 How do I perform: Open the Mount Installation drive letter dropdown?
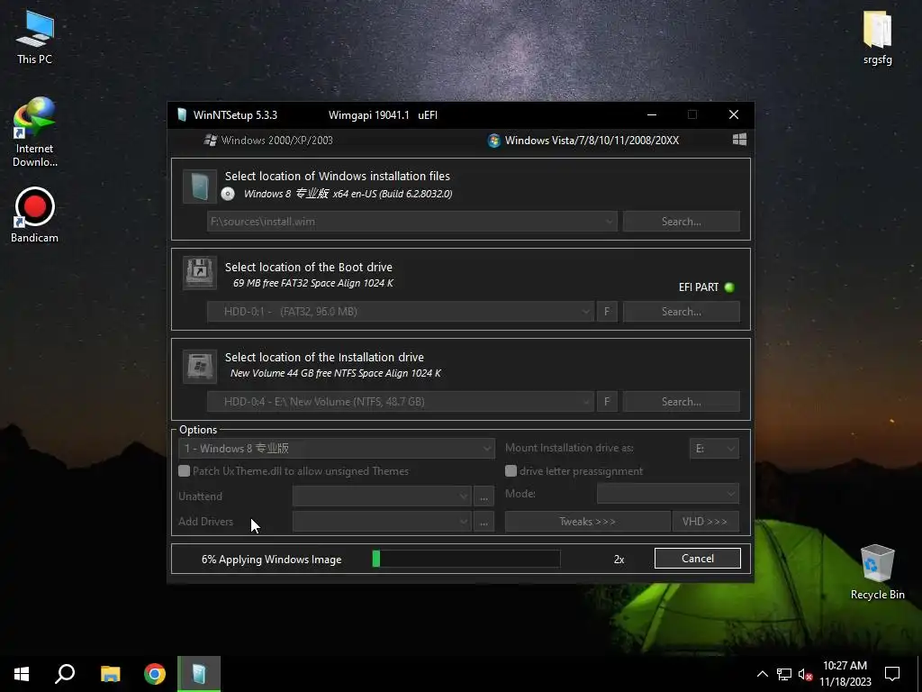tap(714, 449)
